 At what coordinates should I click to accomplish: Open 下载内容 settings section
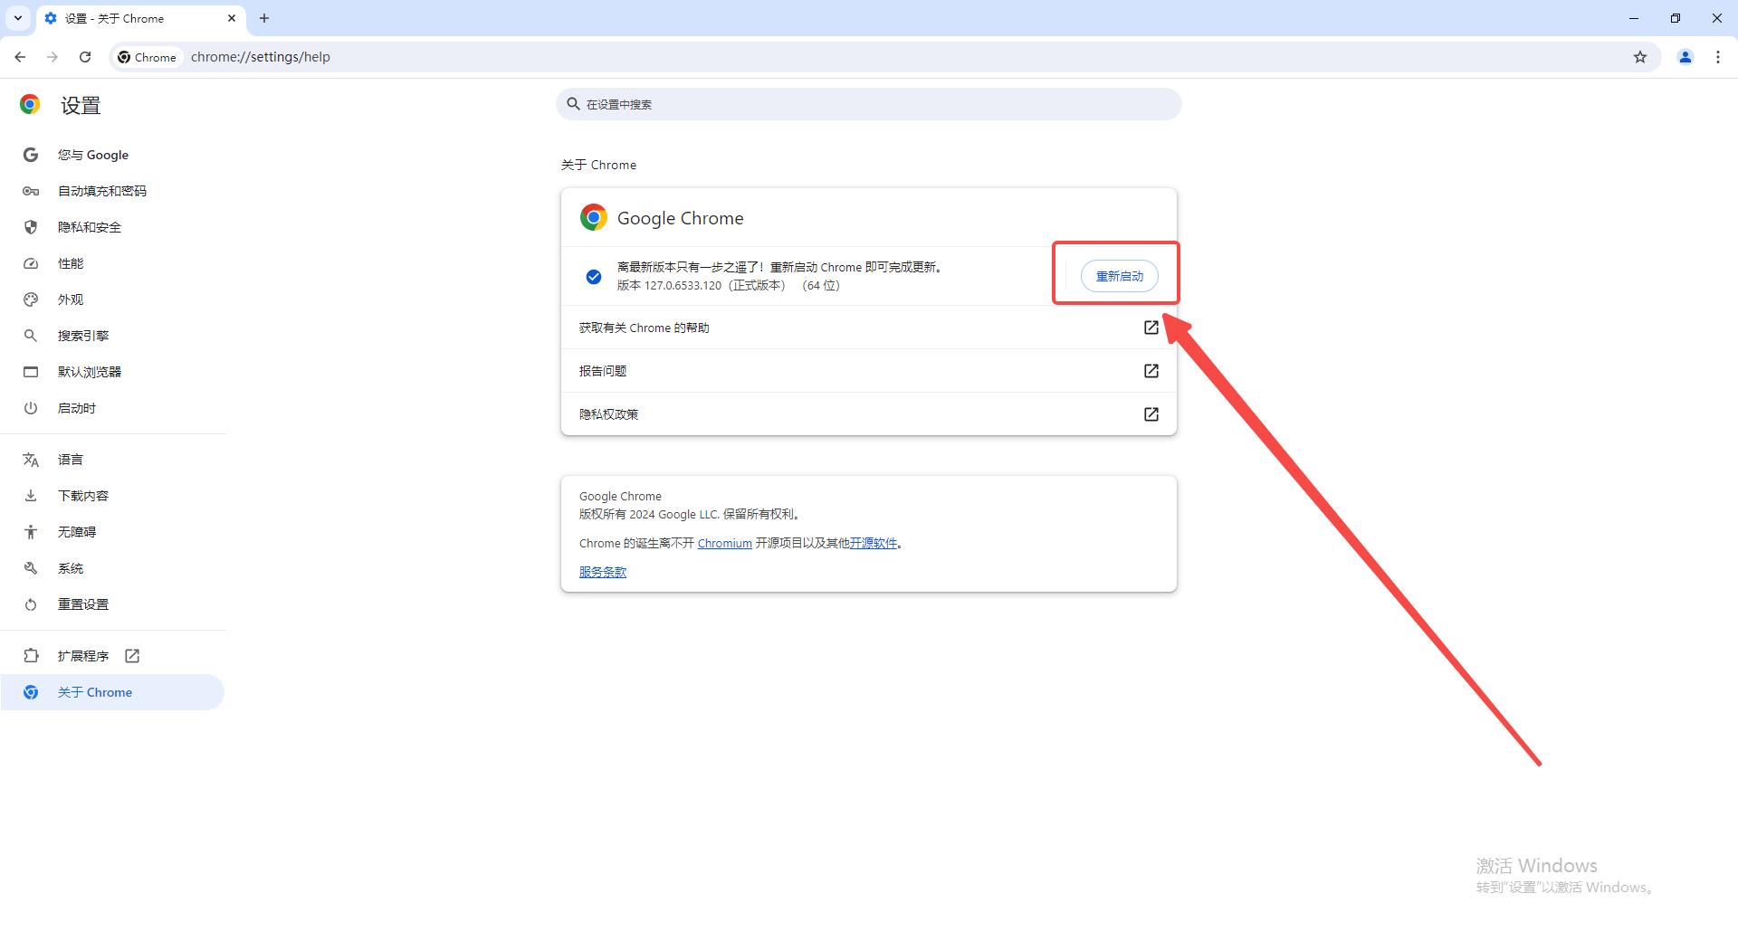tap(112, 496)
